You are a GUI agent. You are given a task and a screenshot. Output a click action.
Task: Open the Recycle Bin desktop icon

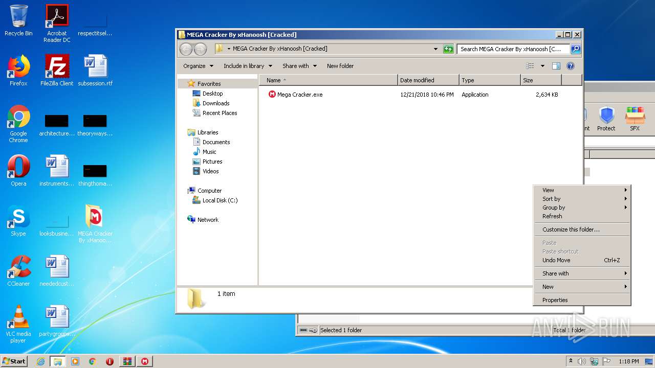18,20
